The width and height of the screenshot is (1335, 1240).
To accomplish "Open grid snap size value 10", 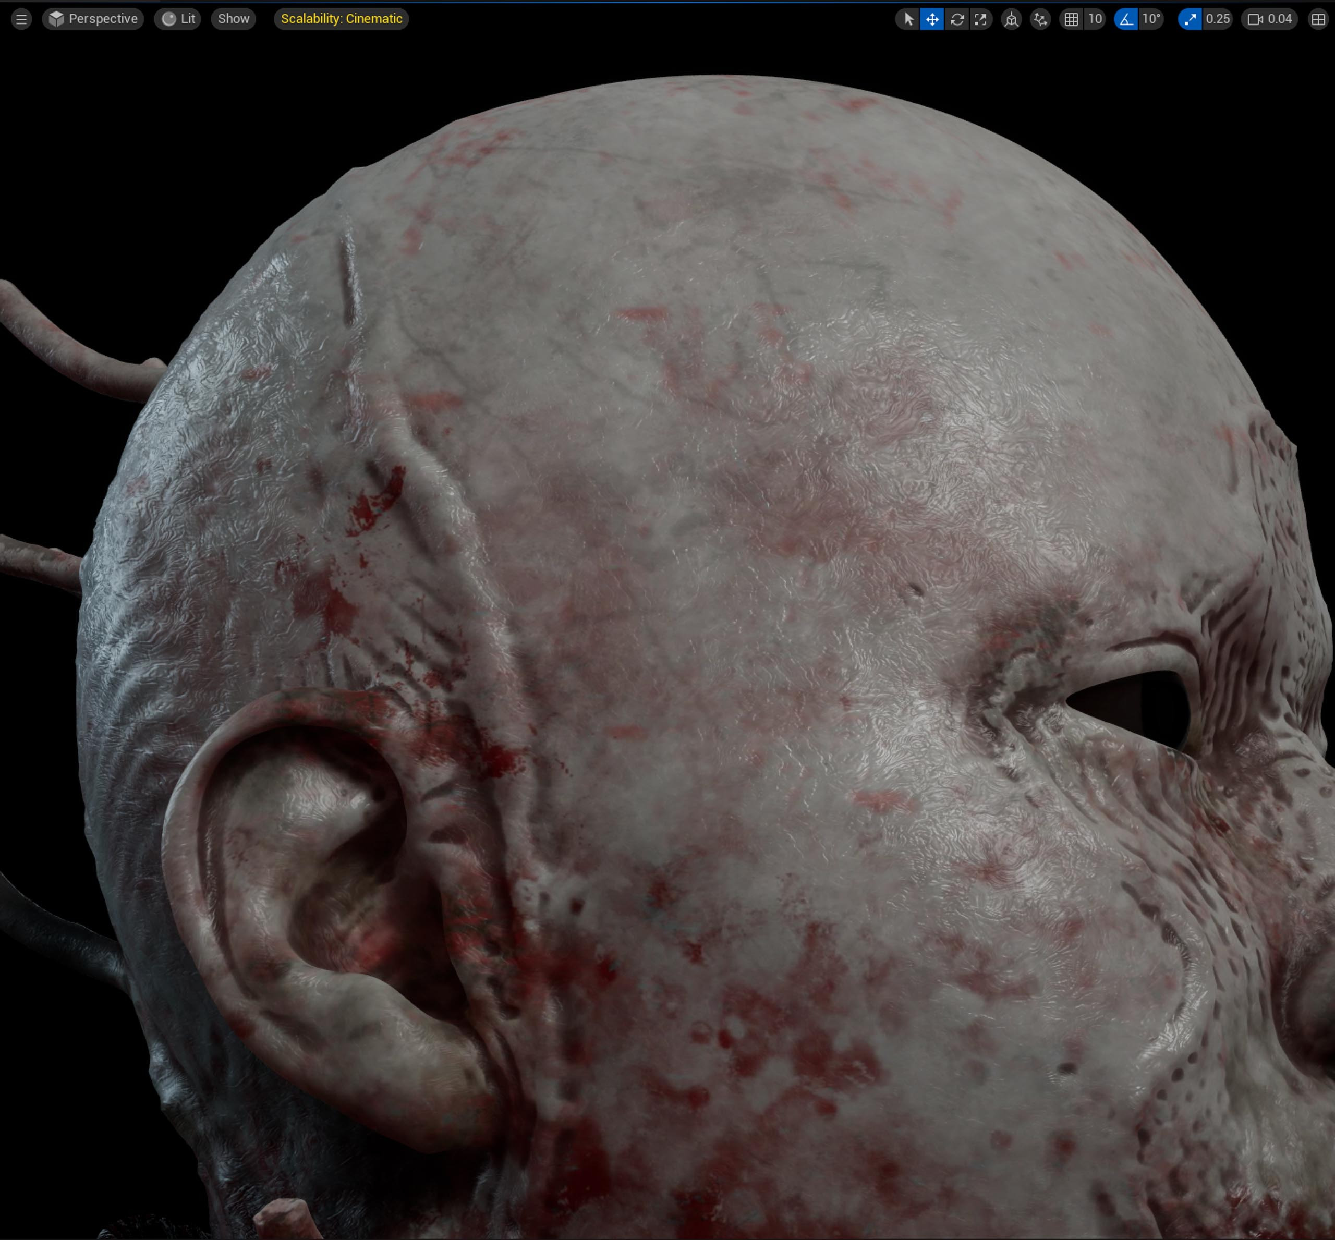I will pyautogui.click(x=1095, y=19).
